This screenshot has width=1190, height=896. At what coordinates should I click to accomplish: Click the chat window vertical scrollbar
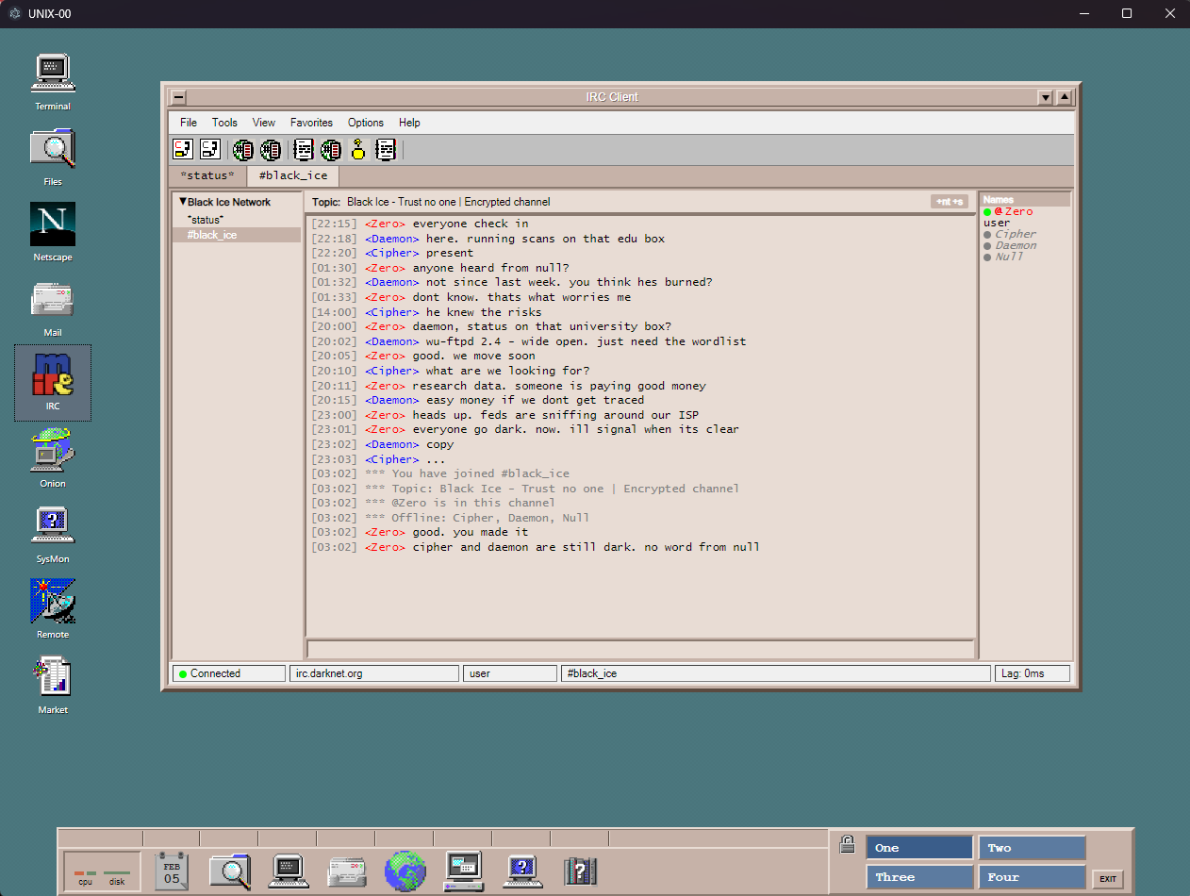(x=970, y=424)
